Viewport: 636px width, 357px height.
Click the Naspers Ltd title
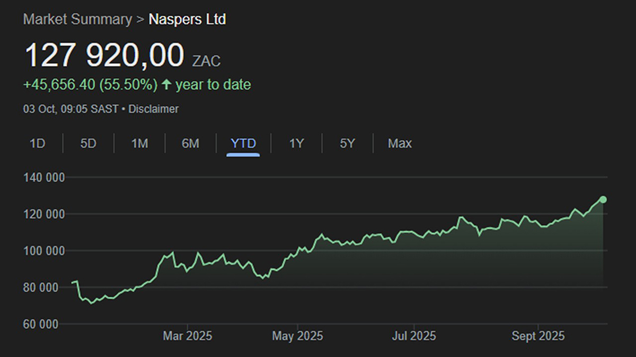pyautogui.click(x=187, y=20)
